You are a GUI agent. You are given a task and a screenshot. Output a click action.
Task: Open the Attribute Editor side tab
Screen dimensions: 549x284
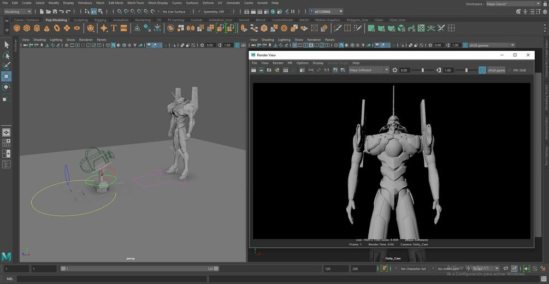(x=546, y=128)
